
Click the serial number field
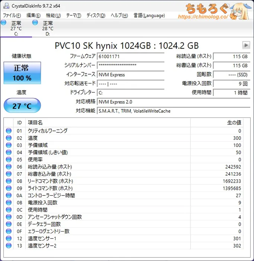click(131, 65)
